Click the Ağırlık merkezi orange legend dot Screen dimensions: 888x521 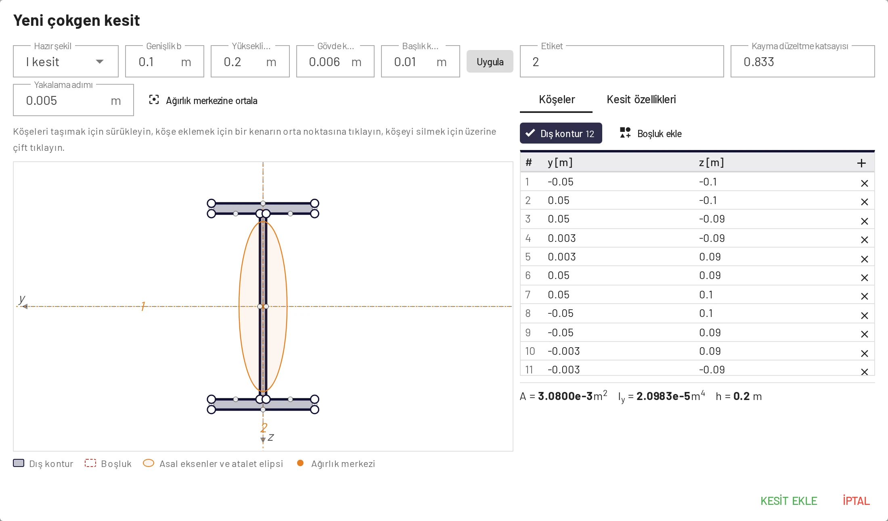pyautogui.click(x=300, y=463)
